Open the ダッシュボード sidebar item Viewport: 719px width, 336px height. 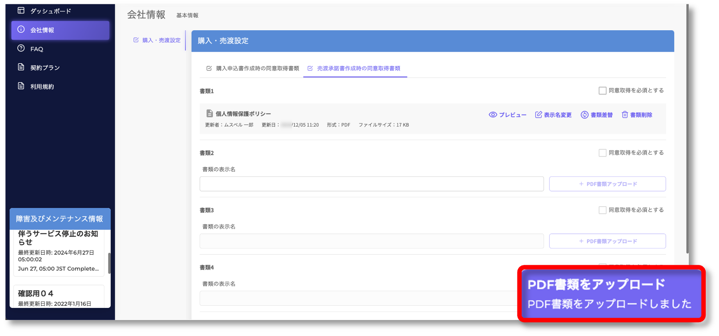[x=50, y=11]
